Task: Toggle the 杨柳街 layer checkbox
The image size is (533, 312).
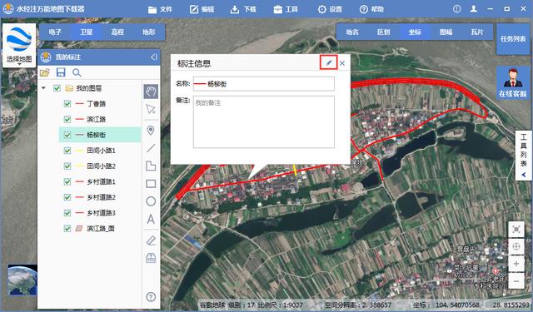Action: coord(67,135)
